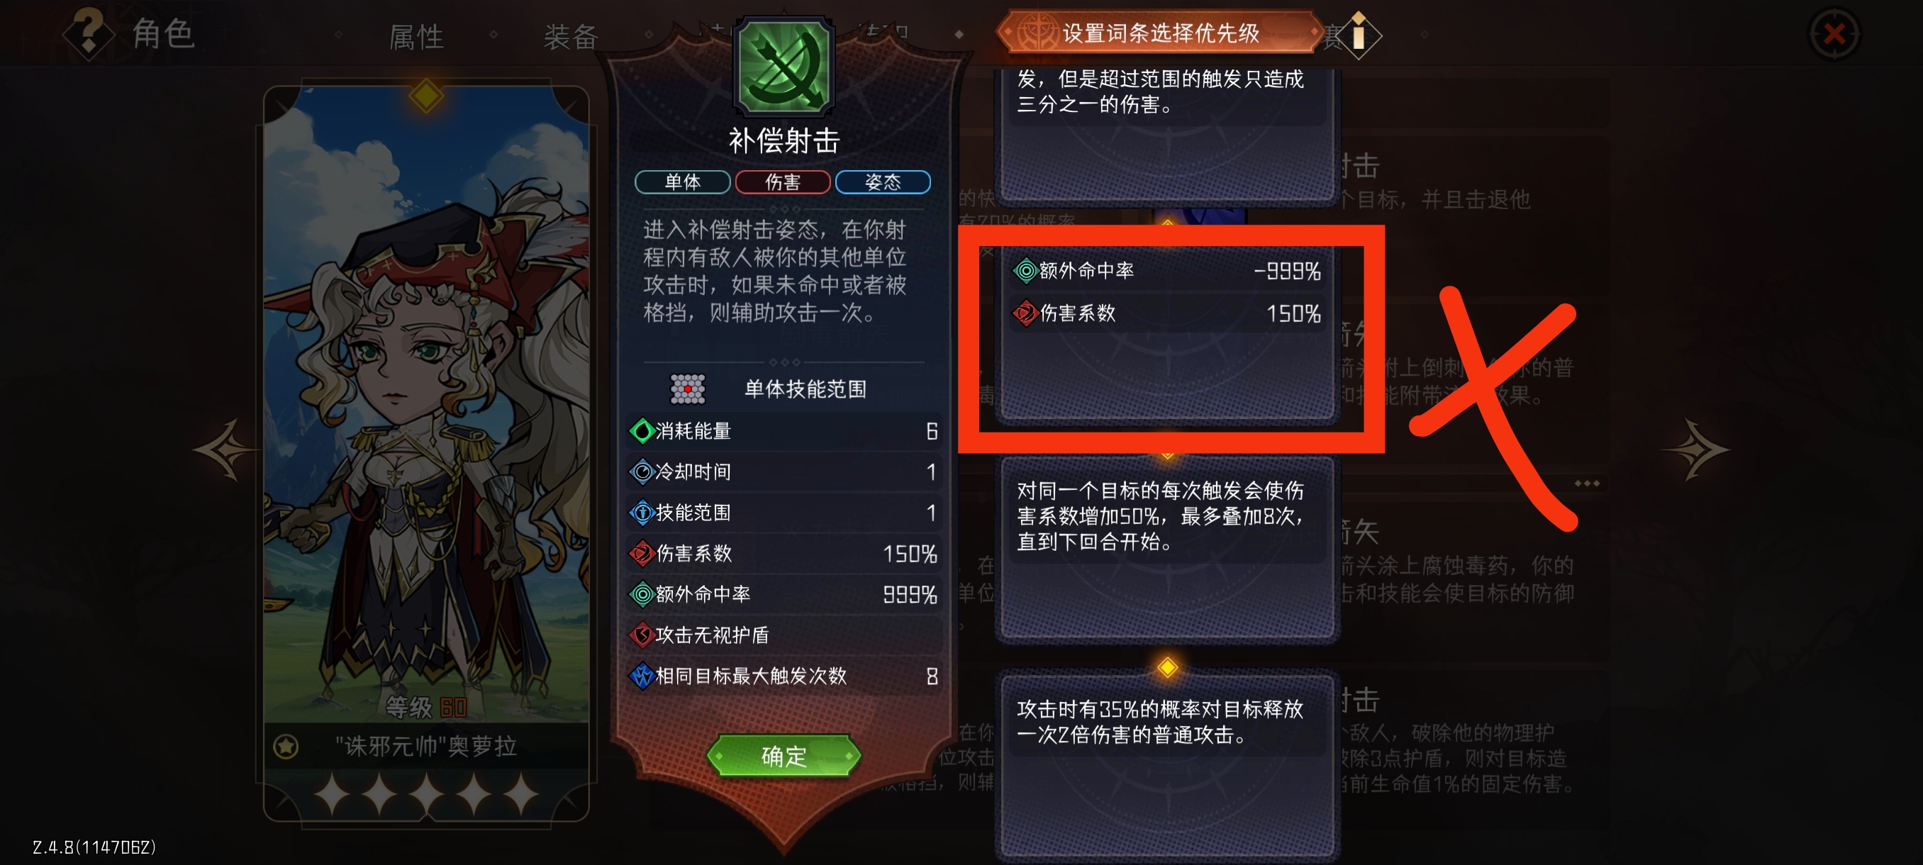Click the 攻击无视护盾 shield icon

coord(641,635)
